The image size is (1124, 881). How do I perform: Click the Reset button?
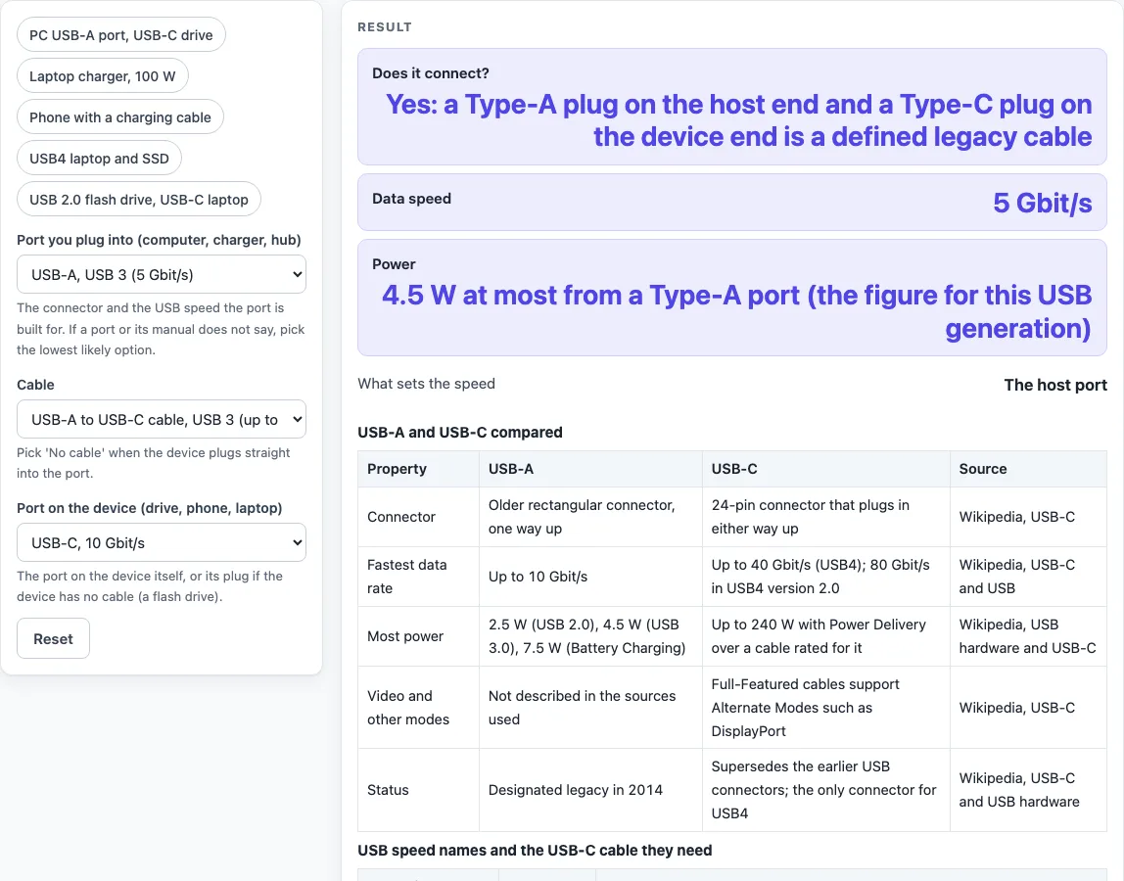(53, 638)
